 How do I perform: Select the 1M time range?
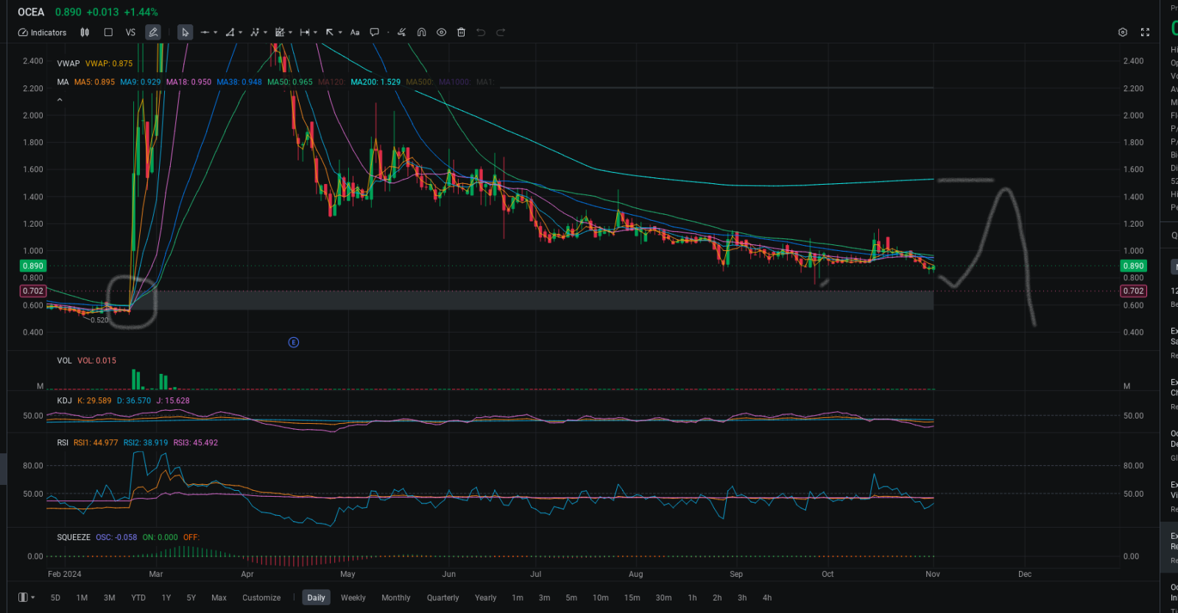(82, 598)
